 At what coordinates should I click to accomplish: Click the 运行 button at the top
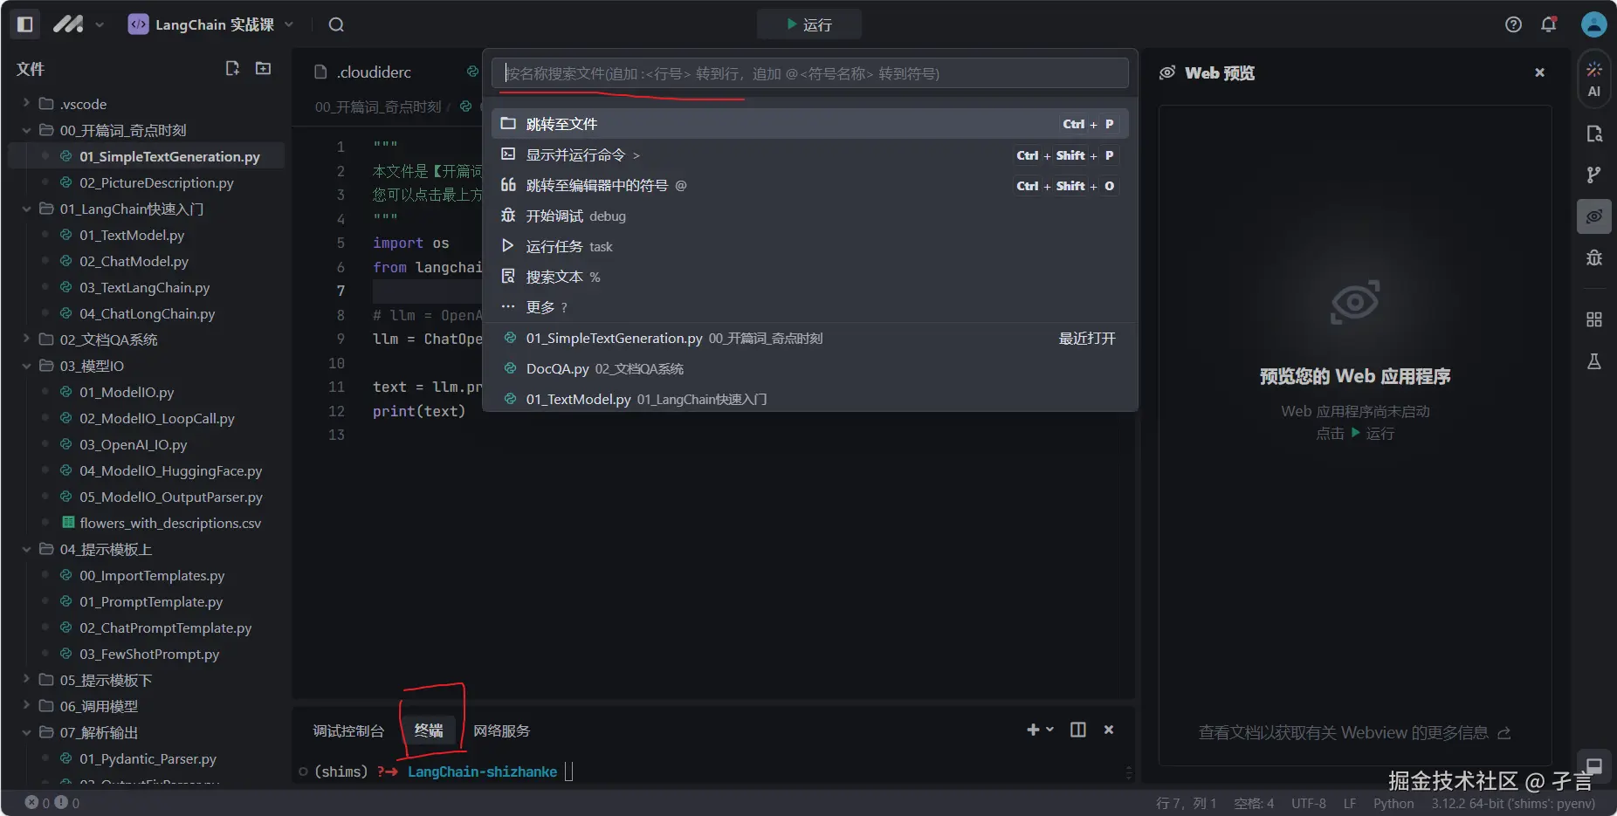[x=809, y=24]
